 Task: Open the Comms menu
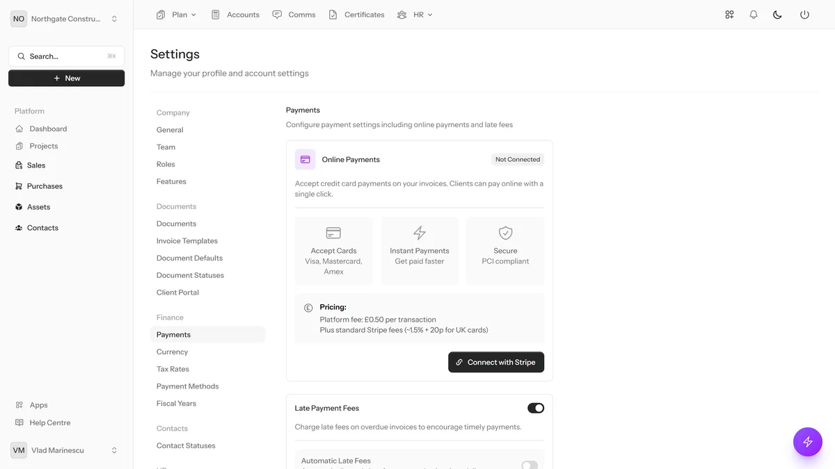(294, 15)
